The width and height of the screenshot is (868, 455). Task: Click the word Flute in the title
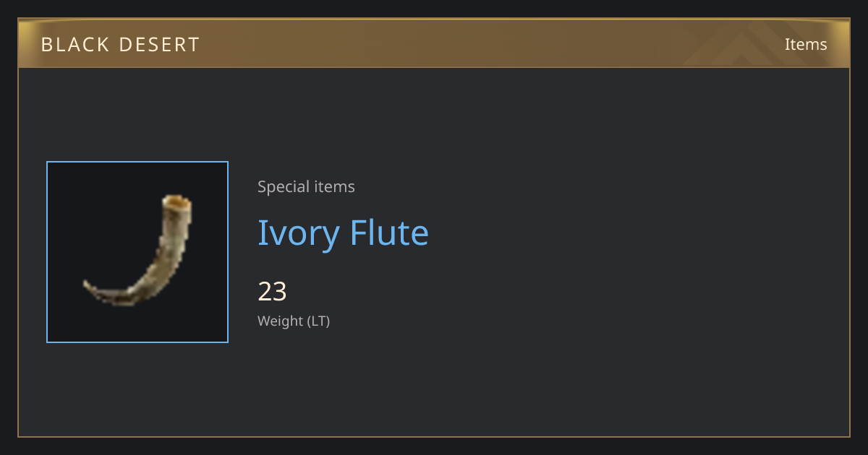pyautogui.click(x=390, y=233)
